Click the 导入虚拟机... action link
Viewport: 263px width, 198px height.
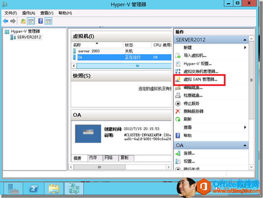click(x=195, y=56)
